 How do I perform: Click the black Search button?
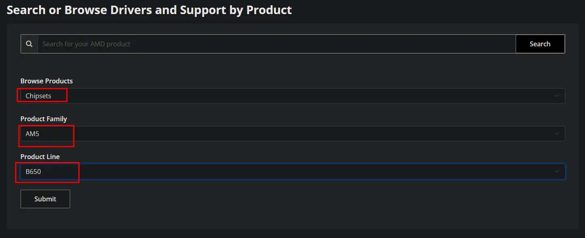[540, 44]
